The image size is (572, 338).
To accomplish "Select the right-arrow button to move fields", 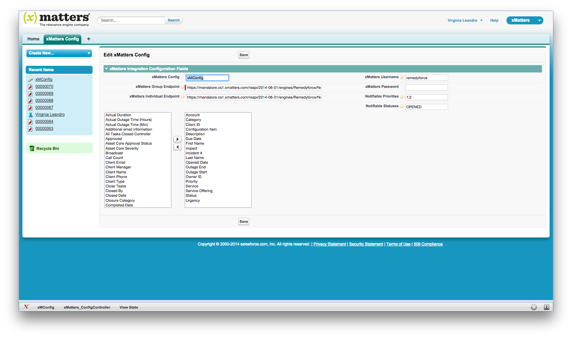I will coord(177,139).
